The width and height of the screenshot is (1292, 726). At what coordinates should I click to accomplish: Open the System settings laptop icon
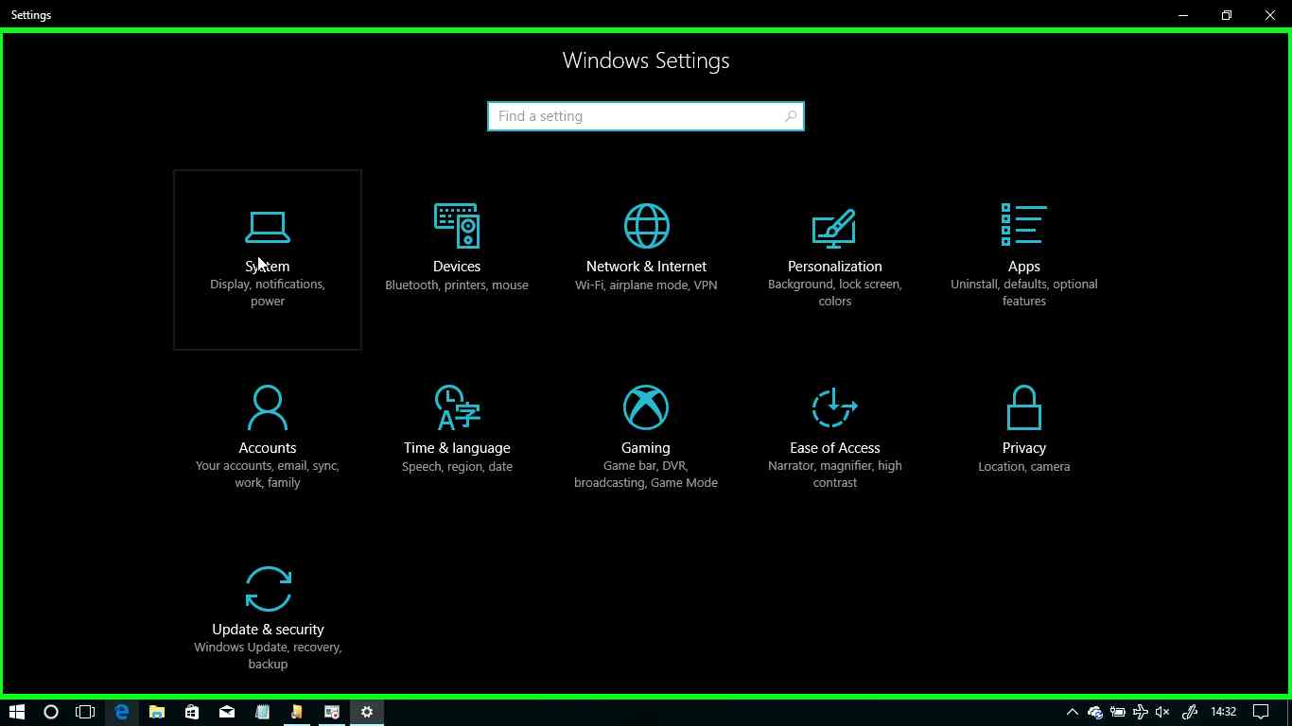[x=268, y=227]
